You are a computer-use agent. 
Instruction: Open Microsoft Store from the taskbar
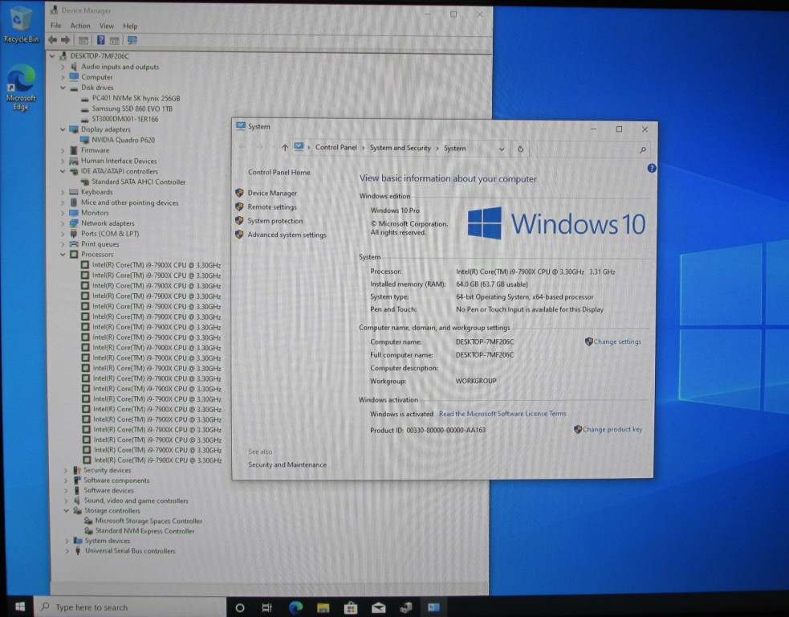point(351,608)
